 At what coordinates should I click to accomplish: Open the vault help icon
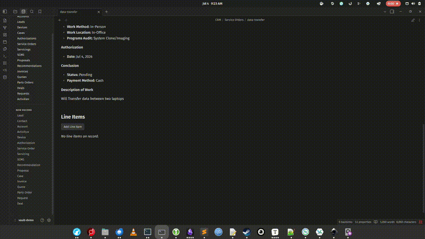[x=42, y=220]
